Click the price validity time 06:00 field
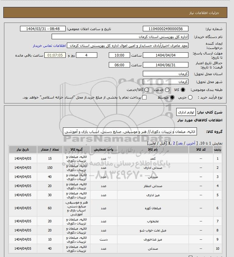The width and height of the screenshot is (234, 257). coord(119,65)
